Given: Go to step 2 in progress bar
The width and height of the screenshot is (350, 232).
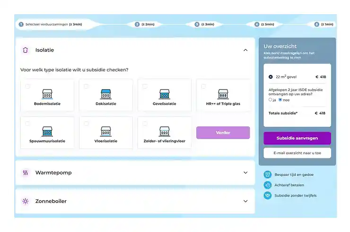Looking at the screenshot, I should [x=137, y=24].
